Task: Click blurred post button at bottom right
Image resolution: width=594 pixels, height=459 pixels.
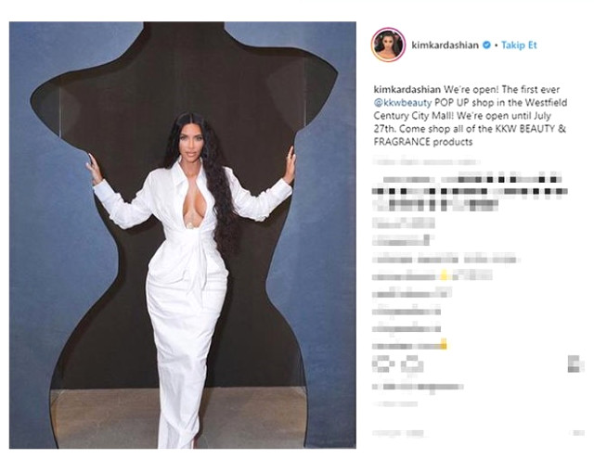Action: pos(578,433)
